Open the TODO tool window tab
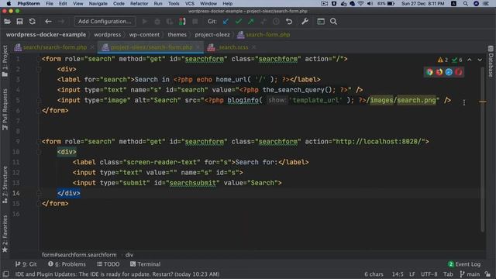 (x=108, y=264)
